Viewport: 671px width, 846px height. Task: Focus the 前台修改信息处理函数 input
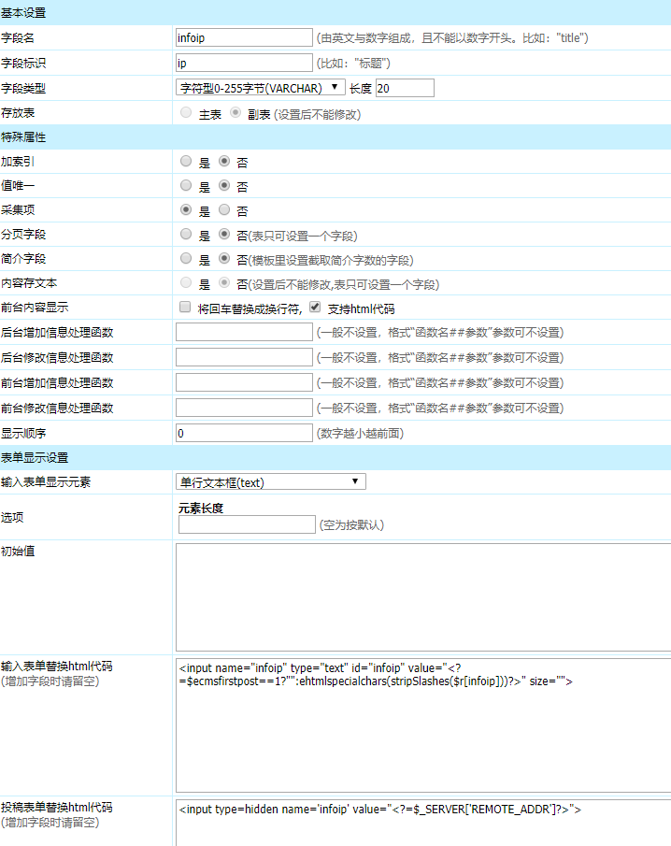pyautogui.click(x=244, y=408)
